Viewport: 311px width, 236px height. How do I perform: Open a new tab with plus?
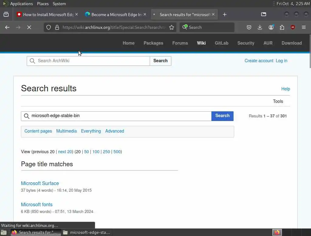click(x=224, y=15)
